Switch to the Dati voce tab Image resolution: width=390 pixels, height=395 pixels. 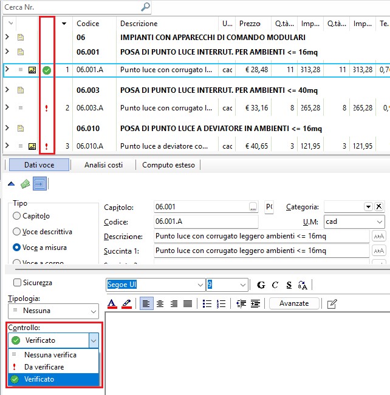(39, 165)
